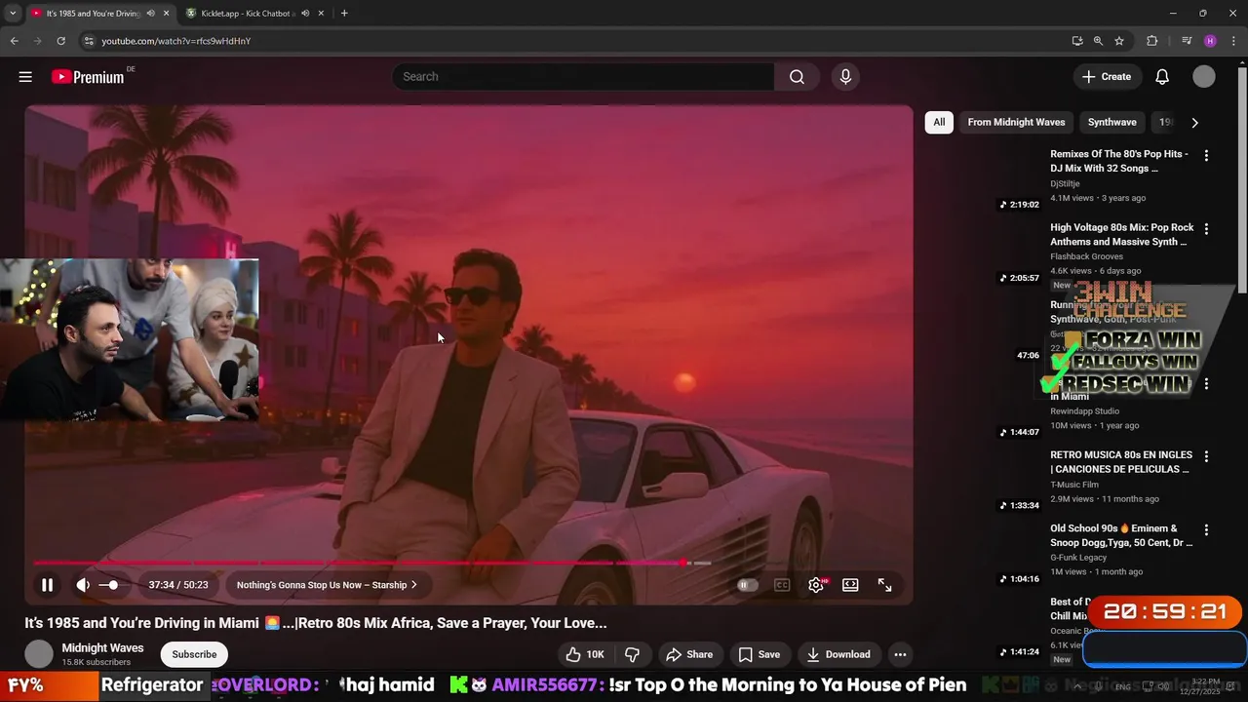Open media controls icon in toolbar
The height and width of the screenshot is (702, 1248).
point(1187,41)
